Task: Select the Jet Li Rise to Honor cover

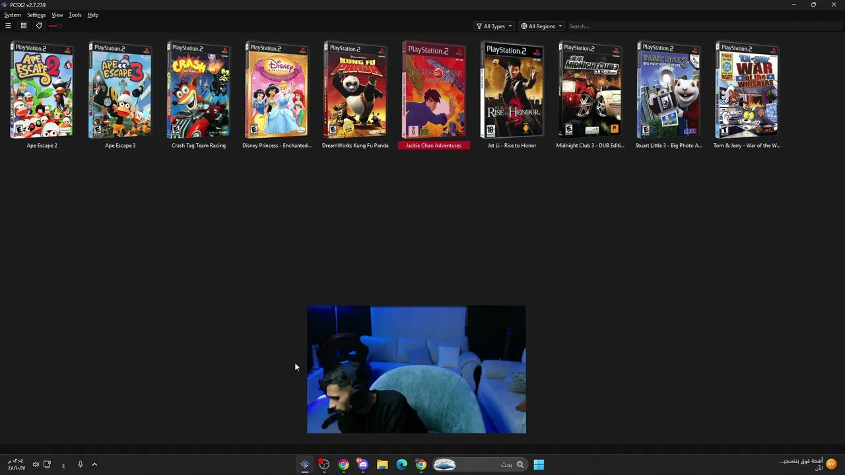Action: coord(512,91)
